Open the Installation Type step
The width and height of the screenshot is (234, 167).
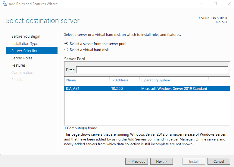[x=25, y=44]
